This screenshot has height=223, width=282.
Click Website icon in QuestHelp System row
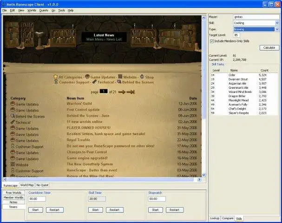click(13, 164)
